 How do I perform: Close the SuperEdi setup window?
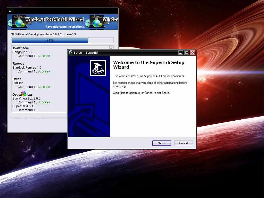point(193,53)
